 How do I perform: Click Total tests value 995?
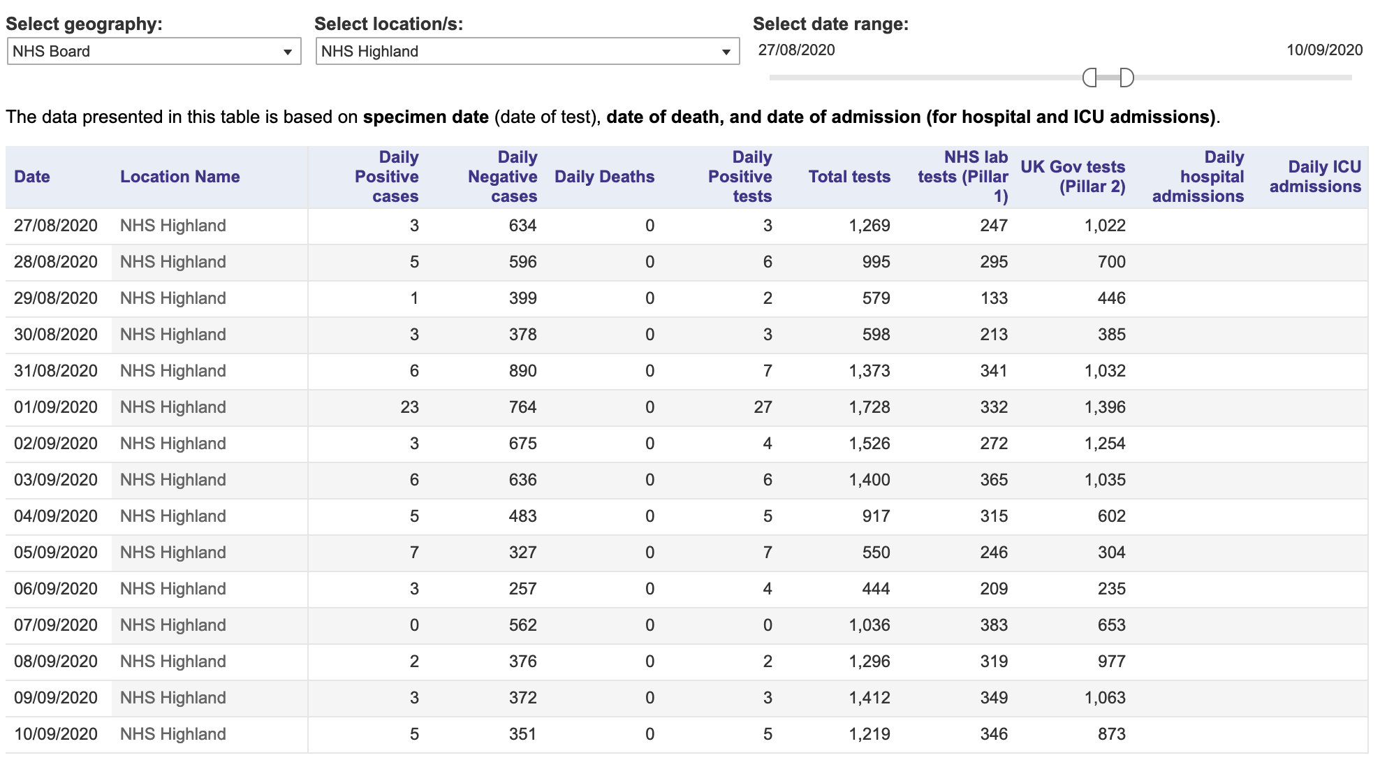(x=876, y=262)
